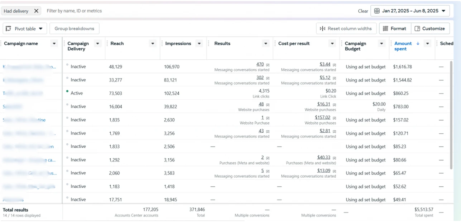This screenshot has height=222, width=461.
Task: Open the date range dropdown arrow
Action: pos(444,11)
